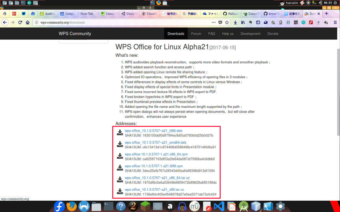340x212 pixels.
Task: Close the Downloads tab
Action: (319, 14)
